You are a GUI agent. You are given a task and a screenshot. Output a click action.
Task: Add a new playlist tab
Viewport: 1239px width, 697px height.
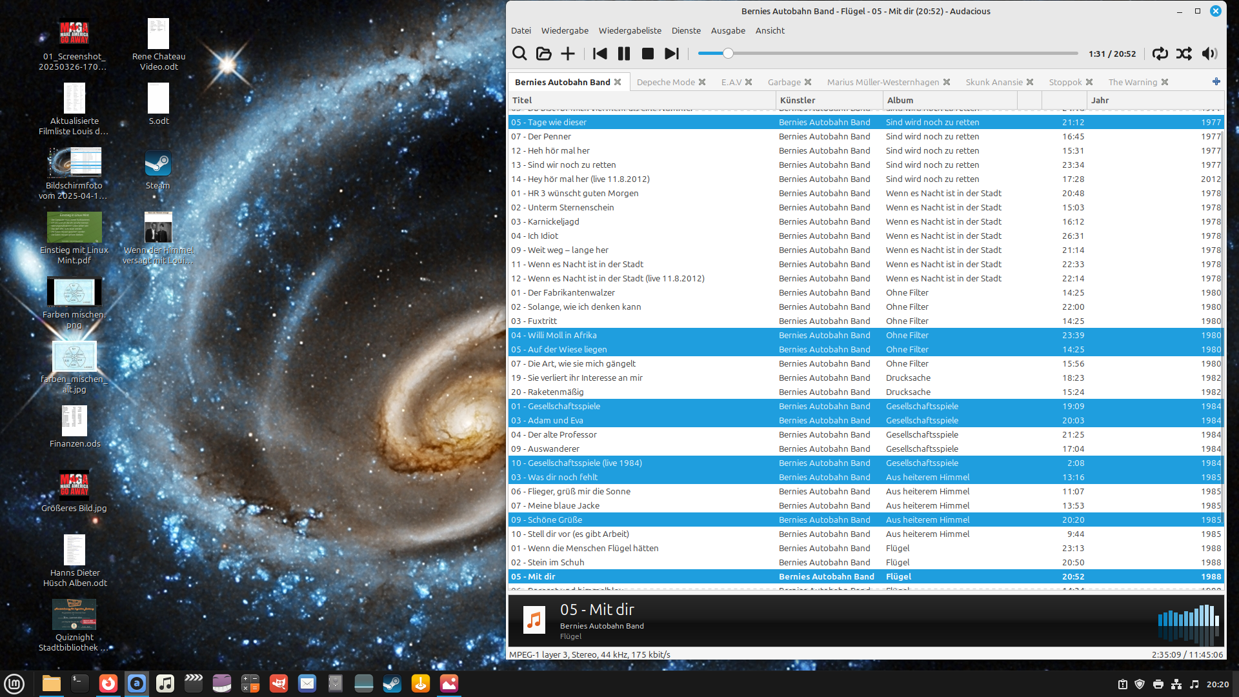click(1216, 81)
